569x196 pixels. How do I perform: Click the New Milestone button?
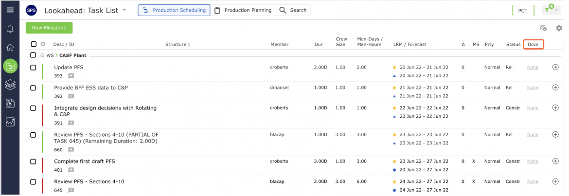tap(49, 28)
